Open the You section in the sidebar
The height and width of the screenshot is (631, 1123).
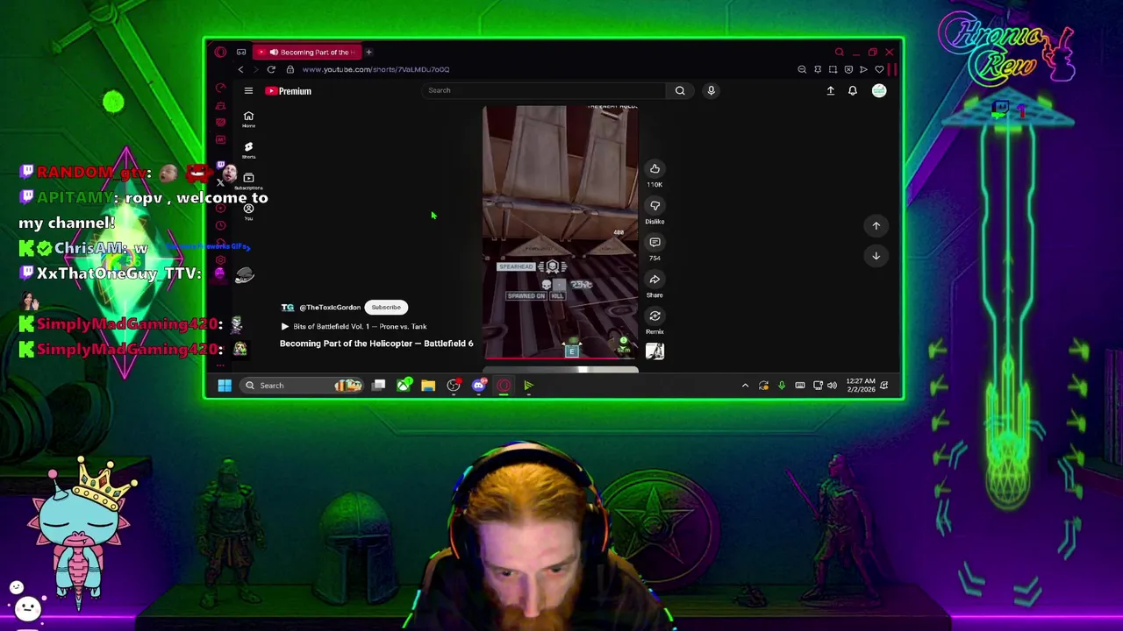pyautogui.click(x=248, y=211)
